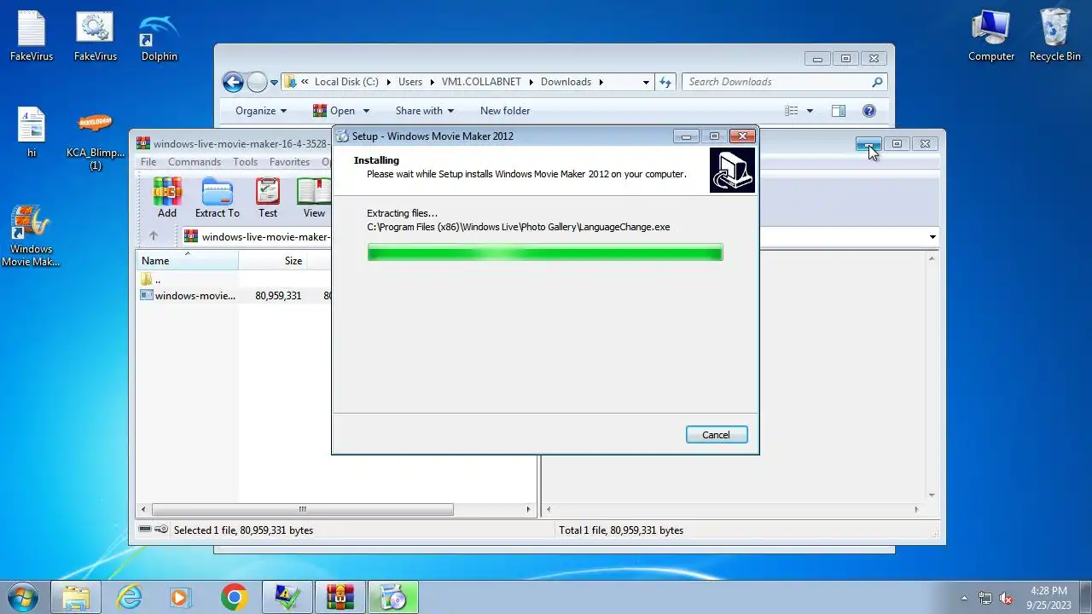1092x614 pixels.
Task: Click the Internet Explorer taskbar icon
Action: 129,597
